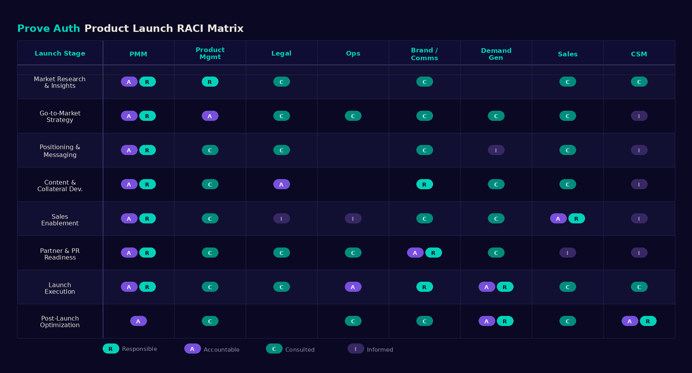Open the Brand / Comms column header
Image resolution: width=692 pixels, height=373 pixels.
coord(424,53)
